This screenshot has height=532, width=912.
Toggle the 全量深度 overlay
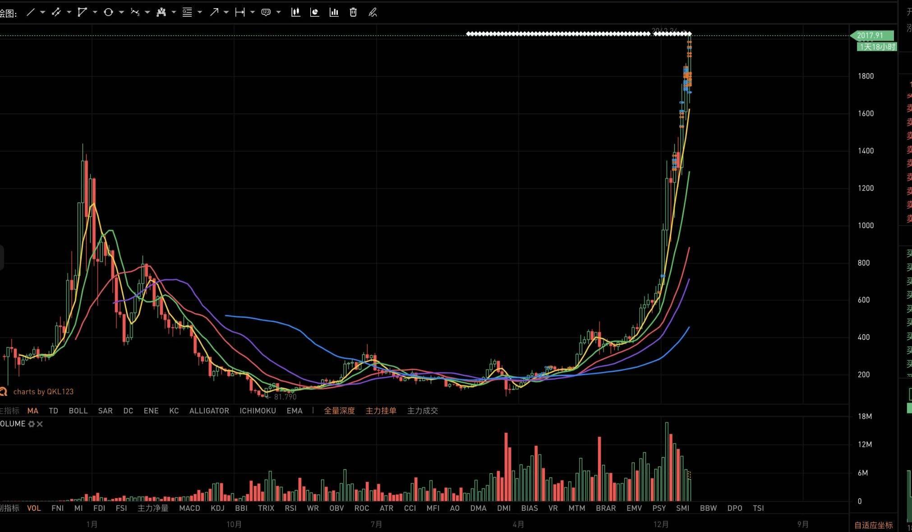[339, 411]
